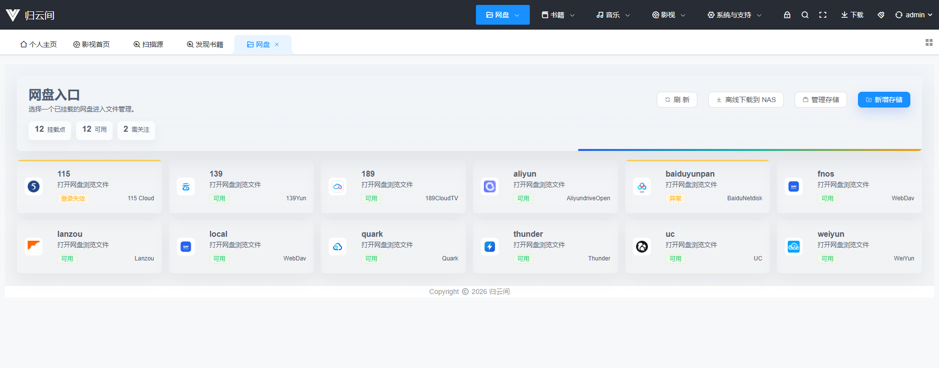Click the 新增存储 button

tap(884, 100)
